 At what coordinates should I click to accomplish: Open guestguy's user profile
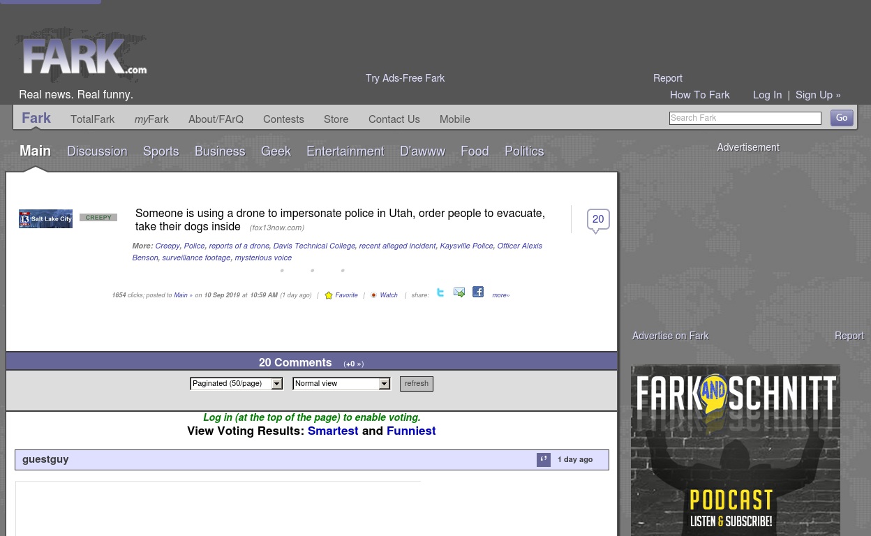tap(45, 459)
